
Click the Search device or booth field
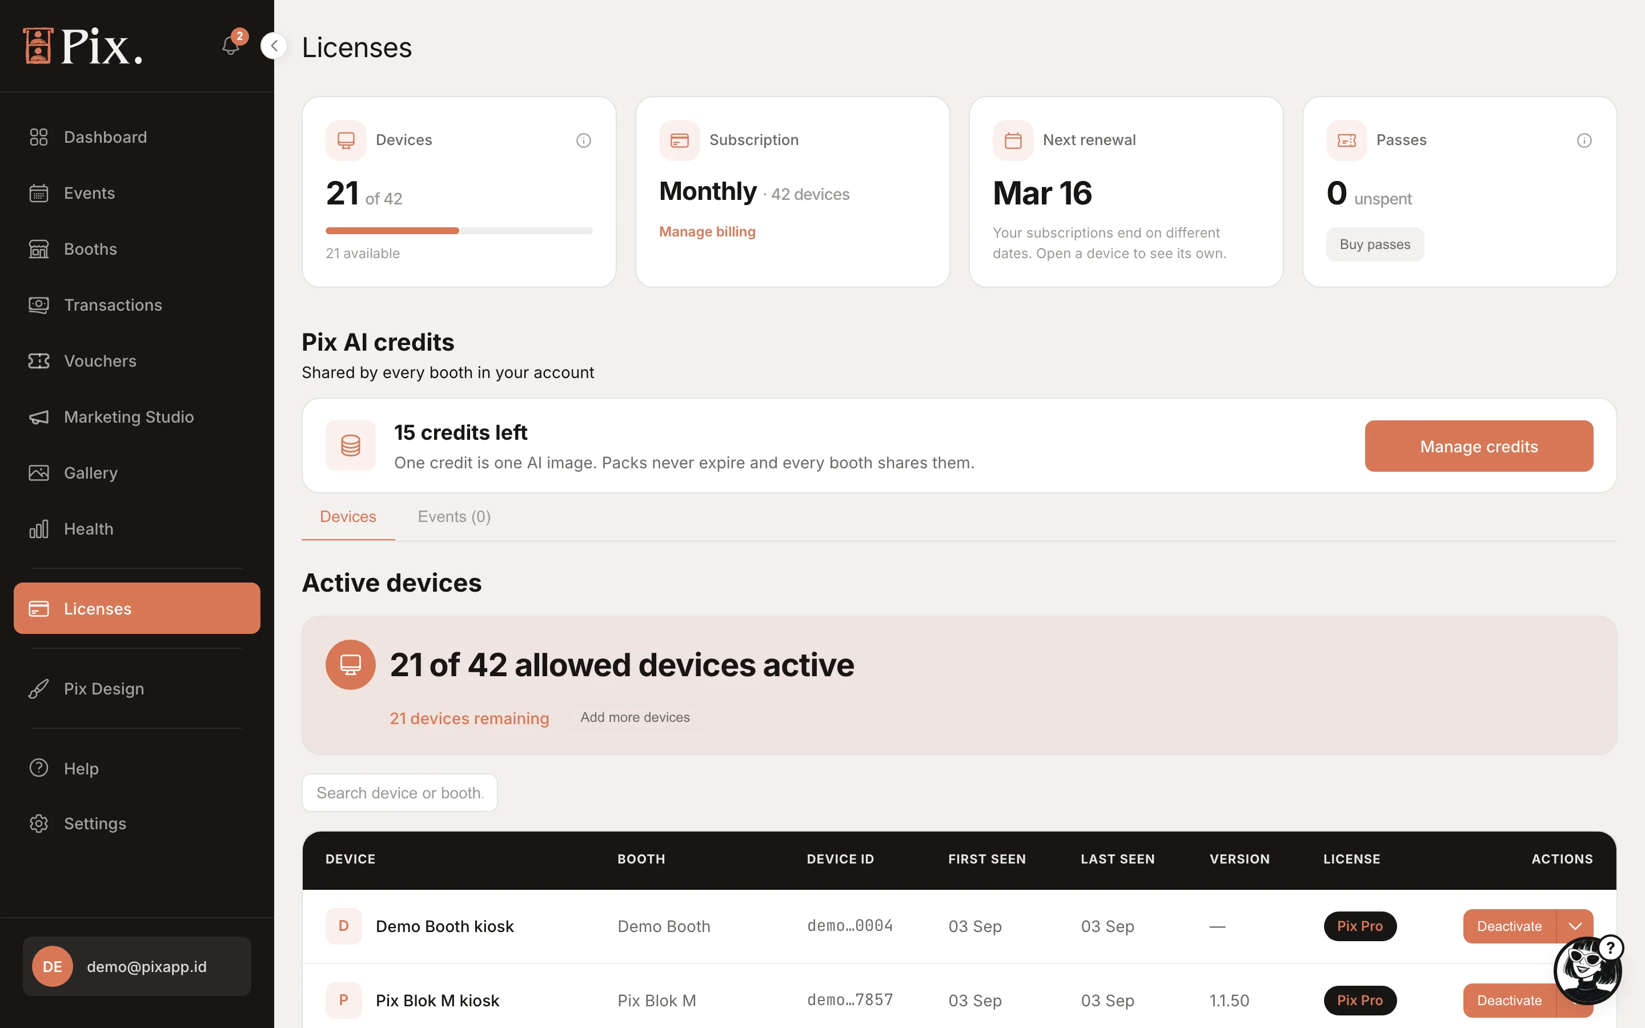(400, 793)
